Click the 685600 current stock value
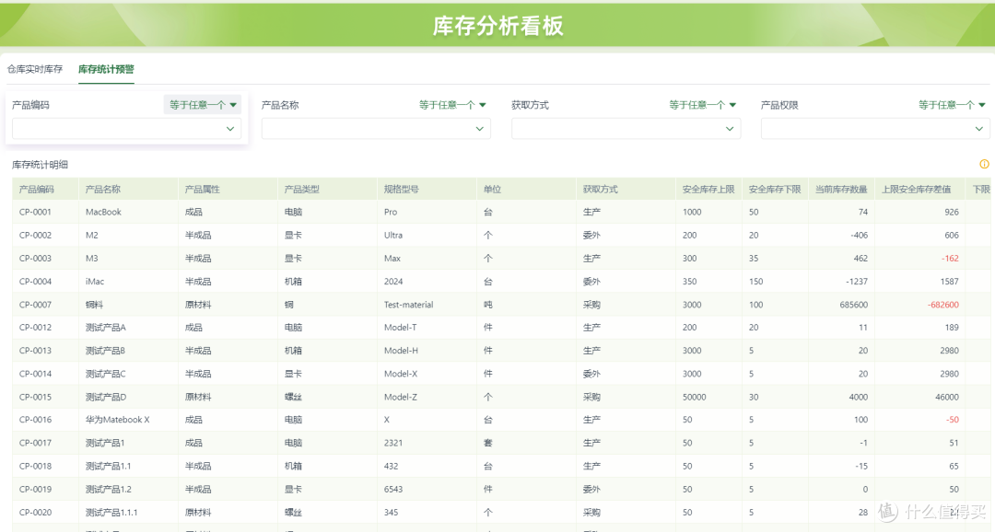995x532 pixels. 853,305
